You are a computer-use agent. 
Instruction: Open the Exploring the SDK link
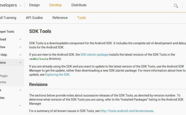[x=57, y=75]
